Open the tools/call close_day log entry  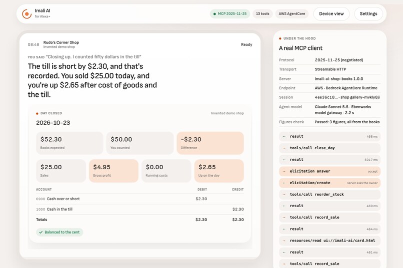330,148
